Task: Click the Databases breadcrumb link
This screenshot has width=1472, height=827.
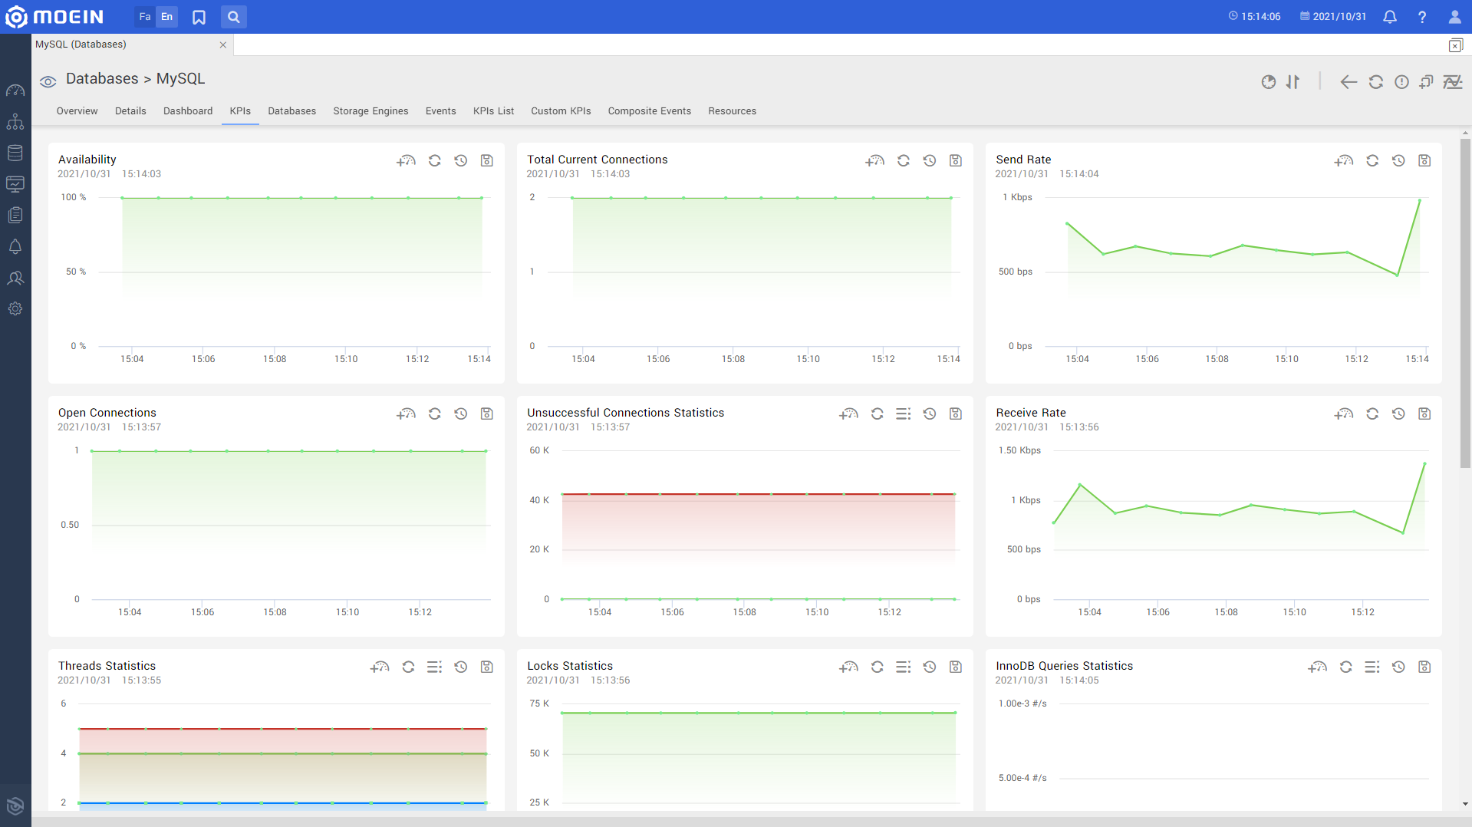Action: pyautogui.click(x=102, y=78)
